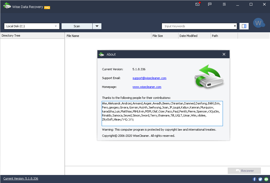Click the user avatar W icon
Image resolution: width=270 pixels, height=183 pixels.
coord(259,23)
